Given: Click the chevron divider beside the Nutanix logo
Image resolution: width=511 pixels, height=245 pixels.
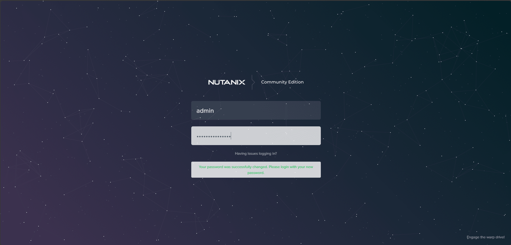Looking at the screenshot, I should point(252,82).
